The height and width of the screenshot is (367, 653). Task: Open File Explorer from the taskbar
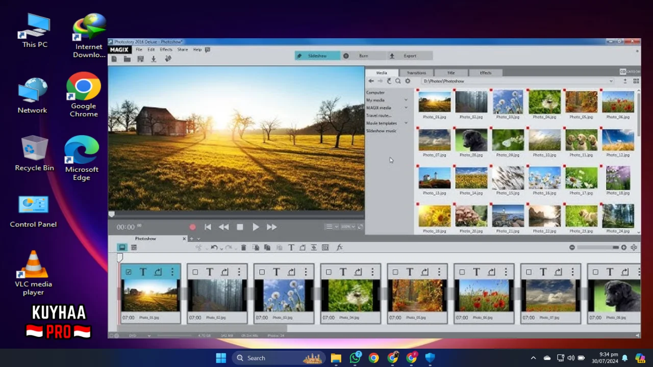[x=336, y=358]
